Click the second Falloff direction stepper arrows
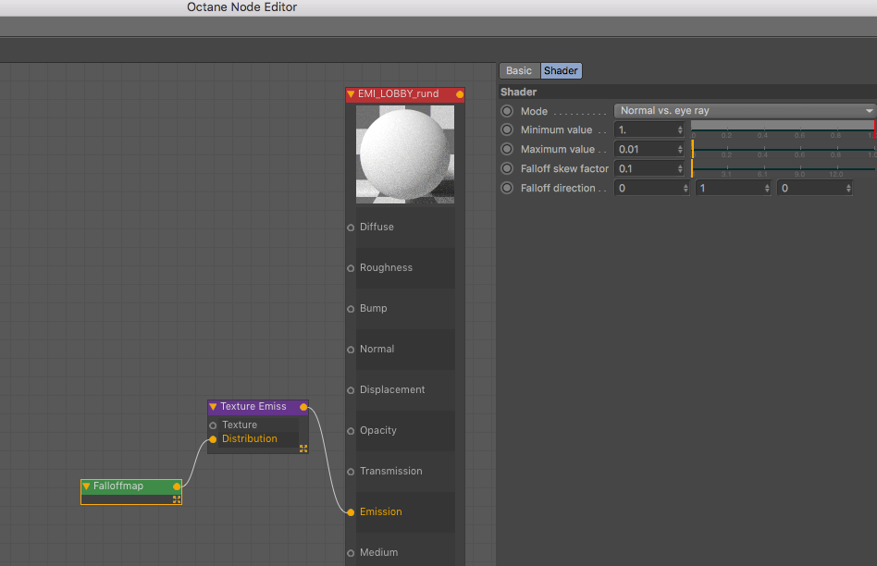Image resolution: width=877 pixels, height=566 pixels. pyautogui.click(x=767, y=189)
